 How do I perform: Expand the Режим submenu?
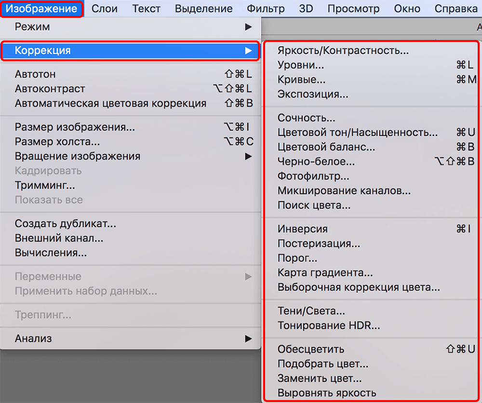click(130, 27)
